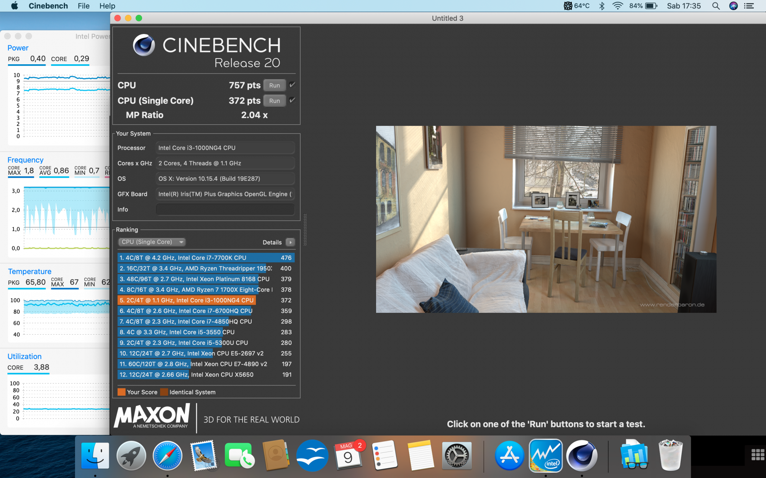Click clock Sab 17:35
This screenshot has width=766, height=478.
point(684,6)
